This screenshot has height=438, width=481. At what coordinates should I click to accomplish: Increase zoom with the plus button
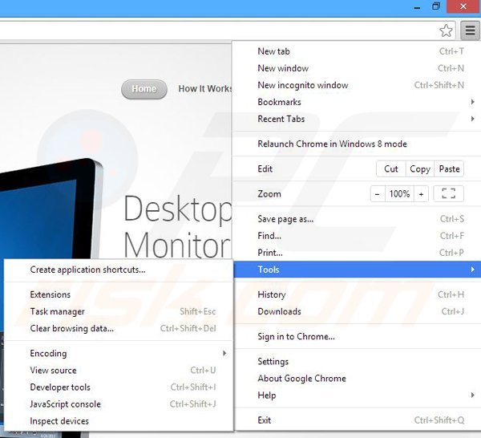coord(421,194)
